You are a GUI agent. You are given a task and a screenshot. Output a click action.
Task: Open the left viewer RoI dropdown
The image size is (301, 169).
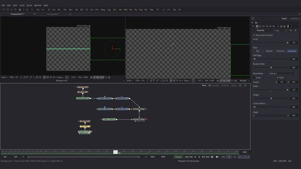coord(80,77)
